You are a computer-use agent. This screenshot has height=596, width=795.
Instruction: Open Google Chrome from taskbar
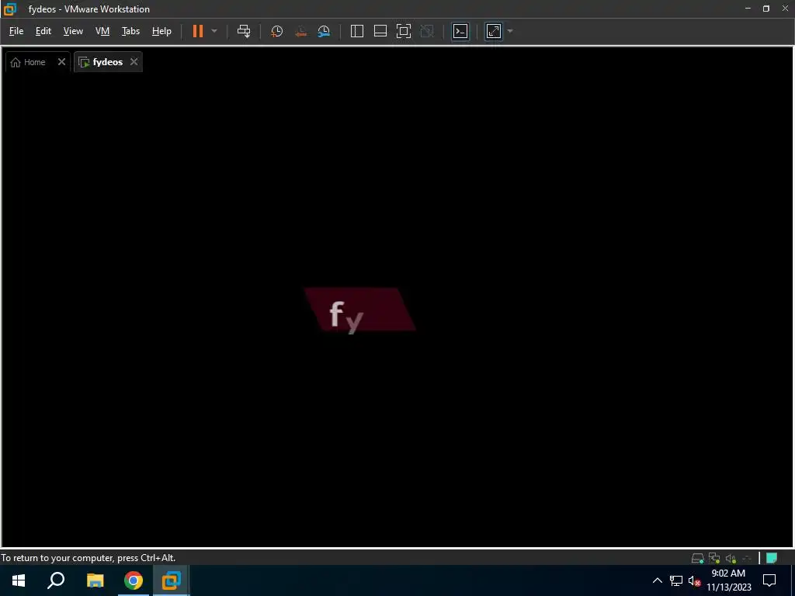pyautogui.click(x=134, y=580)
